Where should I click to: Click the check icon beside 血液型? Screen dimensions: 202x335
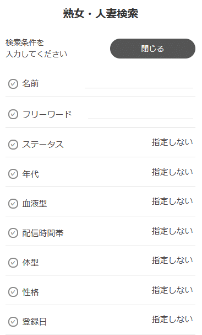13,204
